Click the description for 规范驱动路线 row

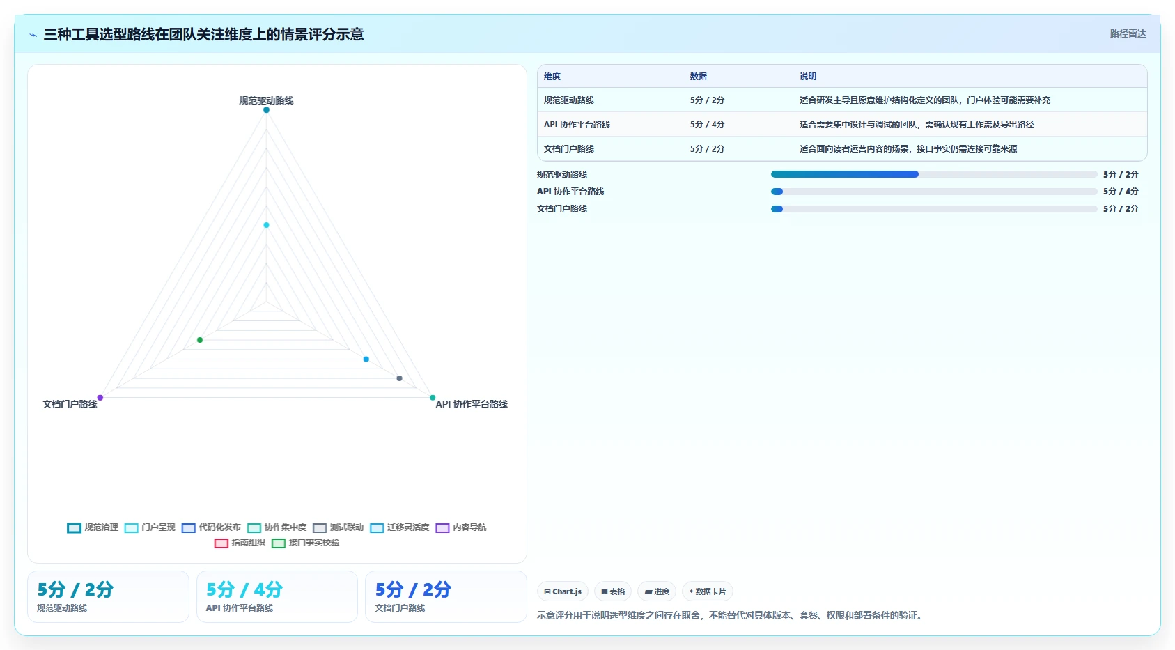(925, 100)
